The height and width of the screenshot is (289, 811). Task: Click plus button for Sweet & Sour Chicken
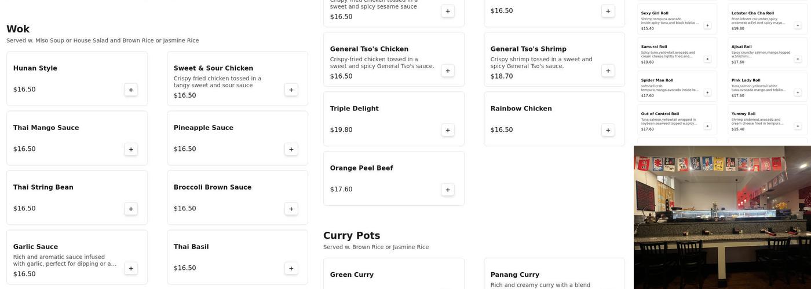tap(291, 90)
